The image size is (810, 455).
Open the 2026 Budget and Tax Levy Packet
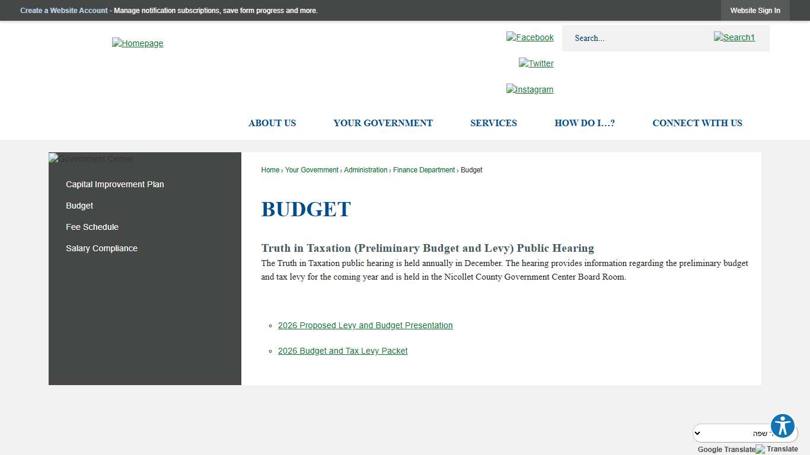343,351
